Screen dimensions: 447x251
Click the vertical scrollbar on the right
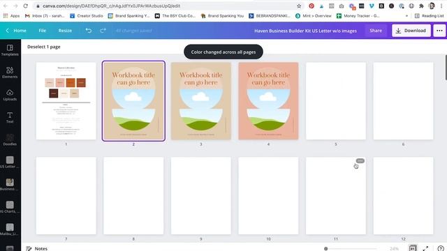click(446, 68)
